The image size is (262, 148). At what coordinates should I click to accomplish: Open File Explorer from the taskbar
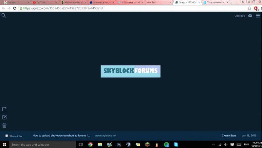click(x=100, y=144)
